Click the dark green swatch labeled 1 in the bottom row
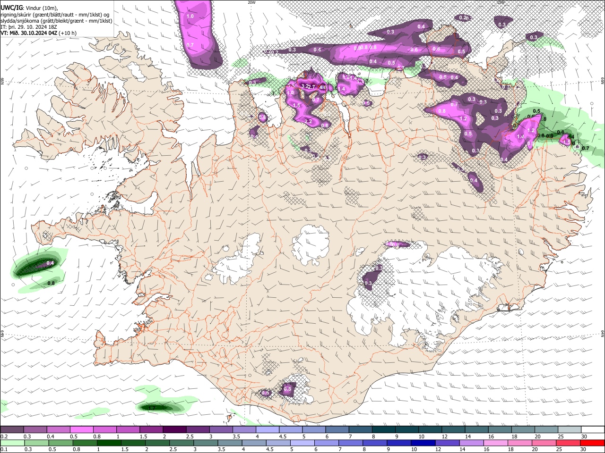The height and width of the screenshot is (453, 605). click(x=110, y=443)
